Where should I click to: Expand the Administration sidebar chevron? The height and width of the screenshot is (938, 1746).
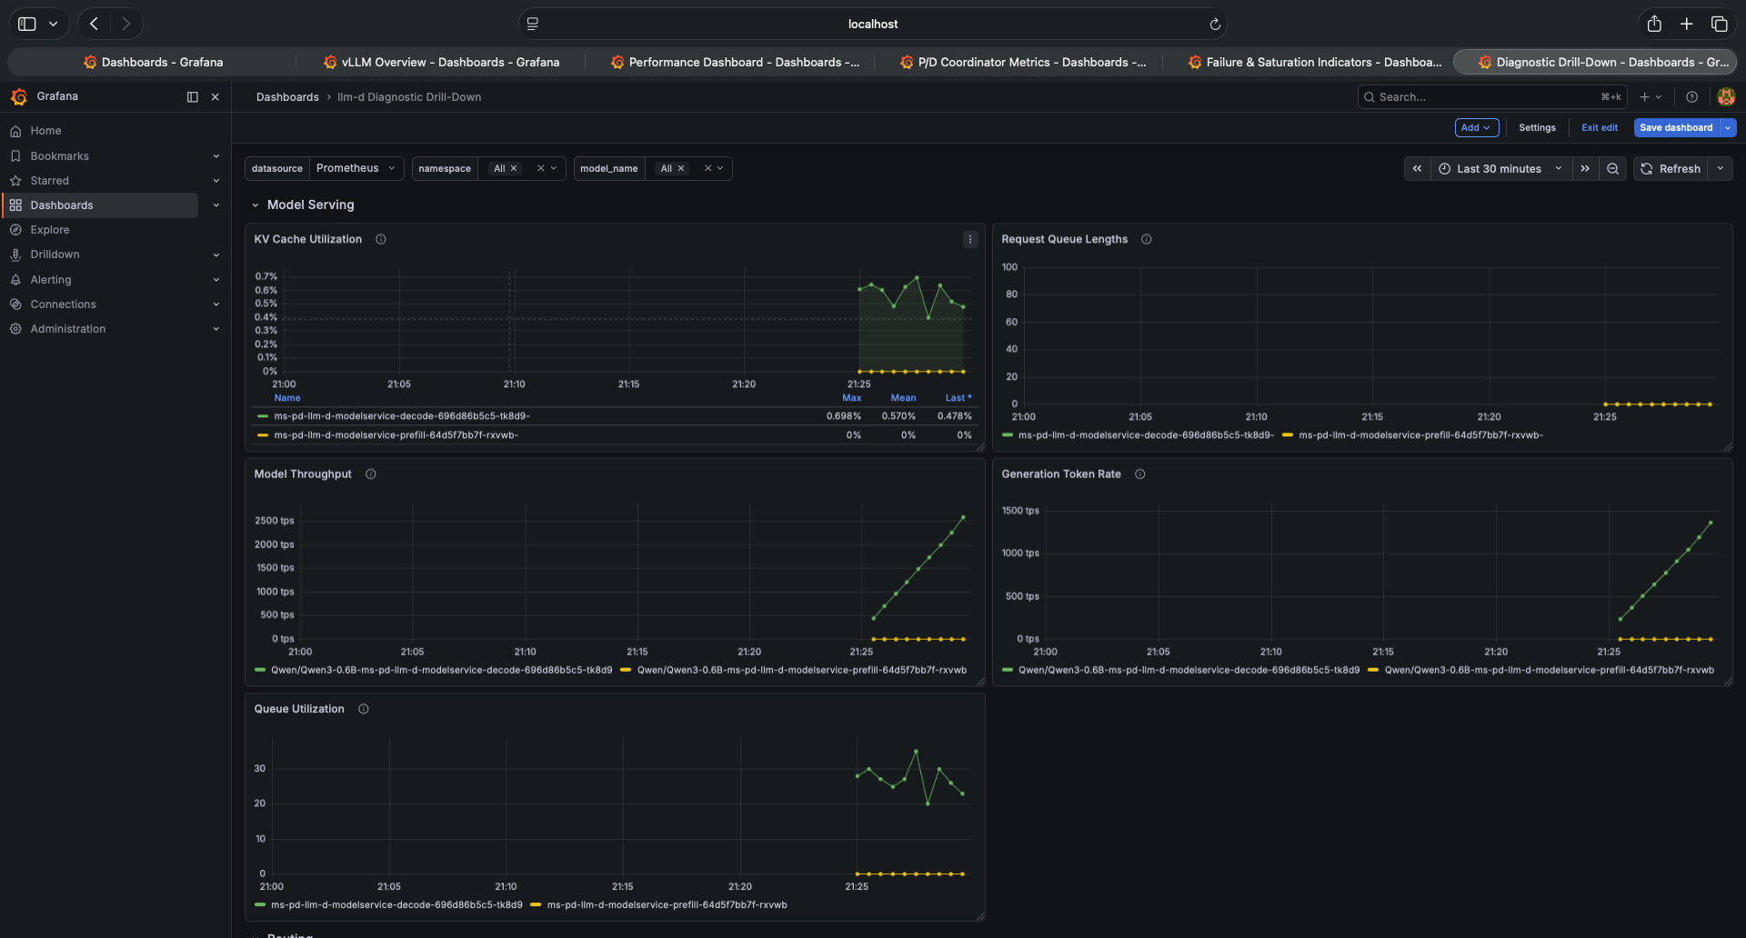216,329
